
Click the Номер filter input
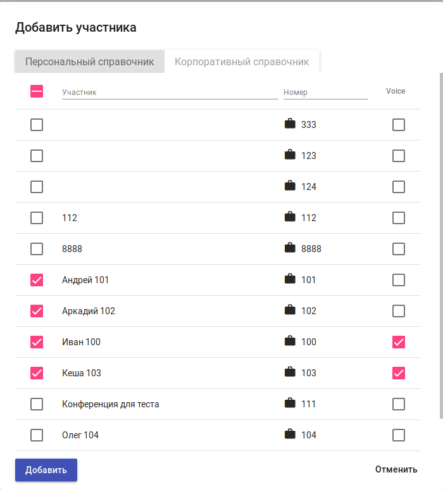coord(325,92)
